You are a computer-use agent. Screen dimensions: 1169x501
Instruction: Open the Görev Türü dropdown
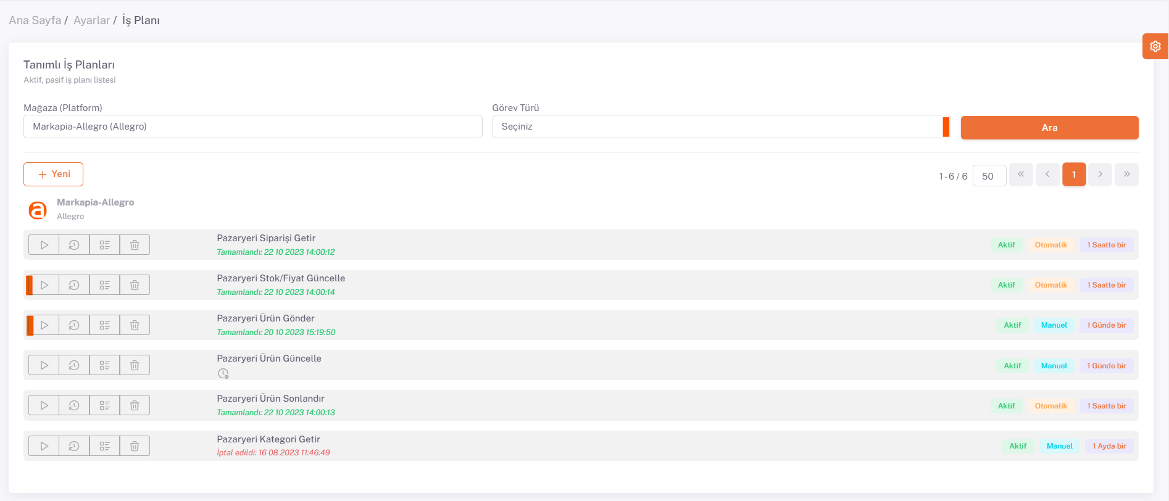pyautogui.click(x=722, y=126)
